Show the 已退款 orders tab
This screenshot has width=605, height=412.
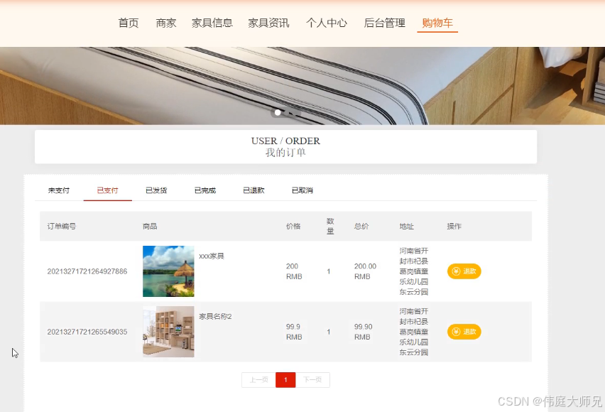pos(254,190)
